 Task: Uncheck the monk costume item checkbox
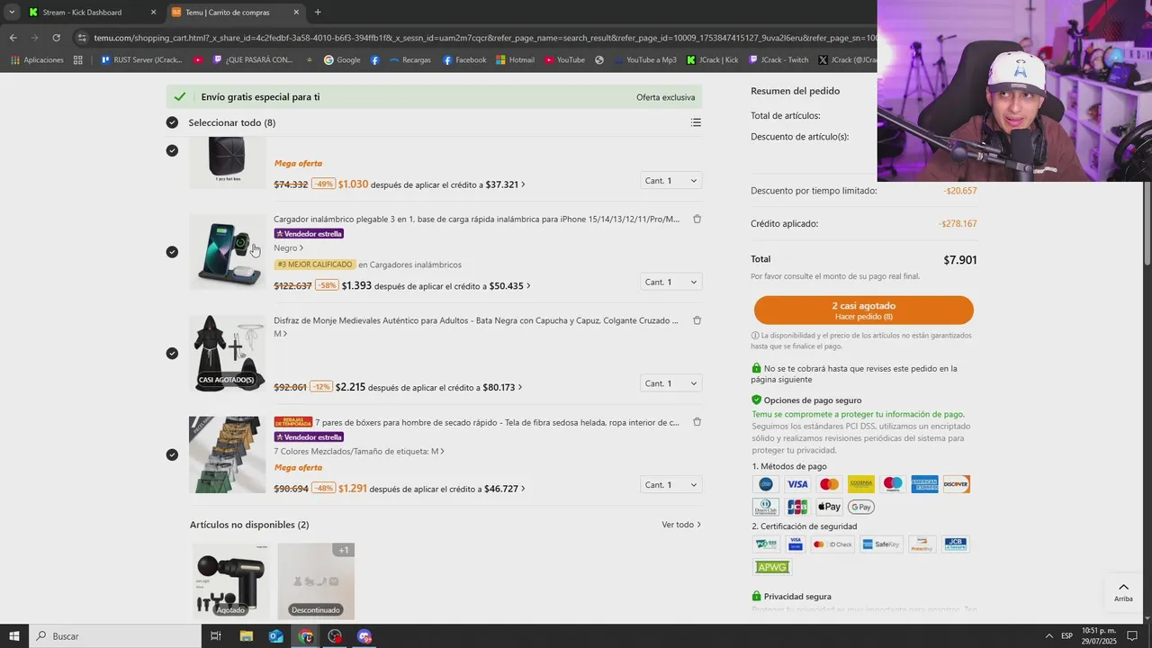172,353
